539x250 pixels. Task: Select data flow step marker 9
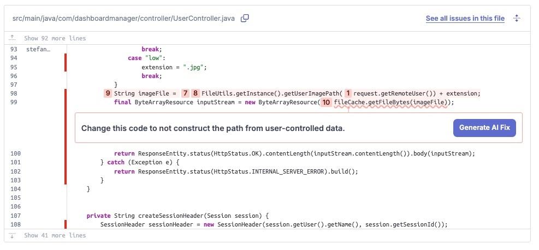108,93
